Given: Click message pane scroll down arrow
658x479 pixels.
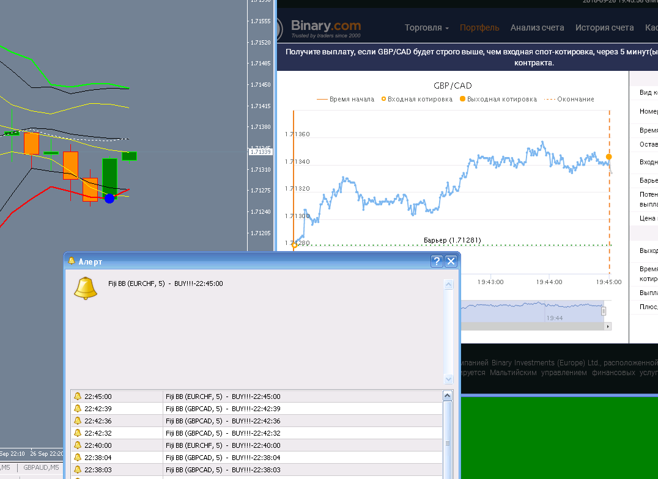Looking at the screenshot, I should coord(449,379).
